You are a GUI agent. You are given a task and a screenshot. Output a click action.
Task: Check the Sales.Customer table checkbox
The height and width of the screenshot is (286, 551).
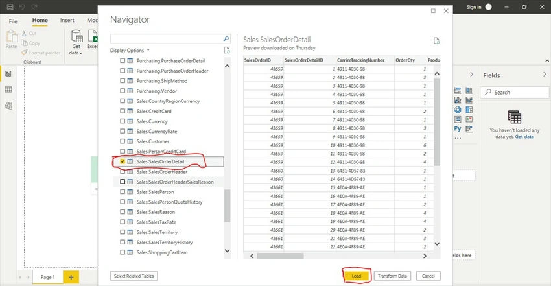pyautogui.click(x=123, y=141)
